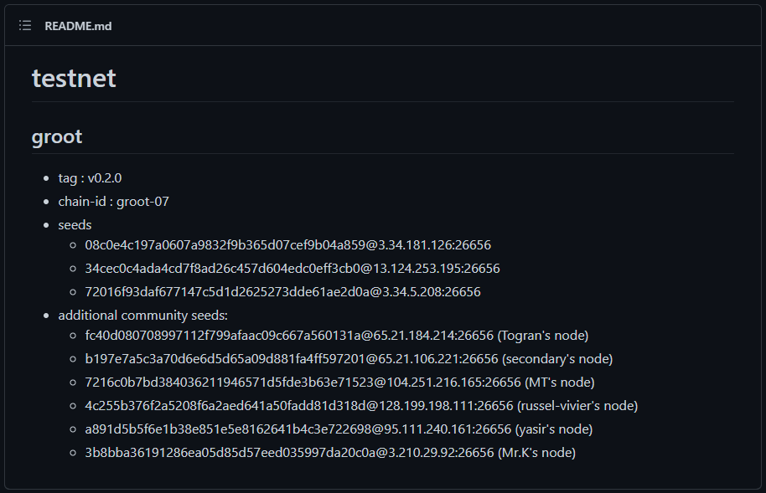Viewport: 766px width, 493px height.
Task: Click the seed address ending 13.124.253.195:26656
Action: pyautogui.click(x=292, y=269)
